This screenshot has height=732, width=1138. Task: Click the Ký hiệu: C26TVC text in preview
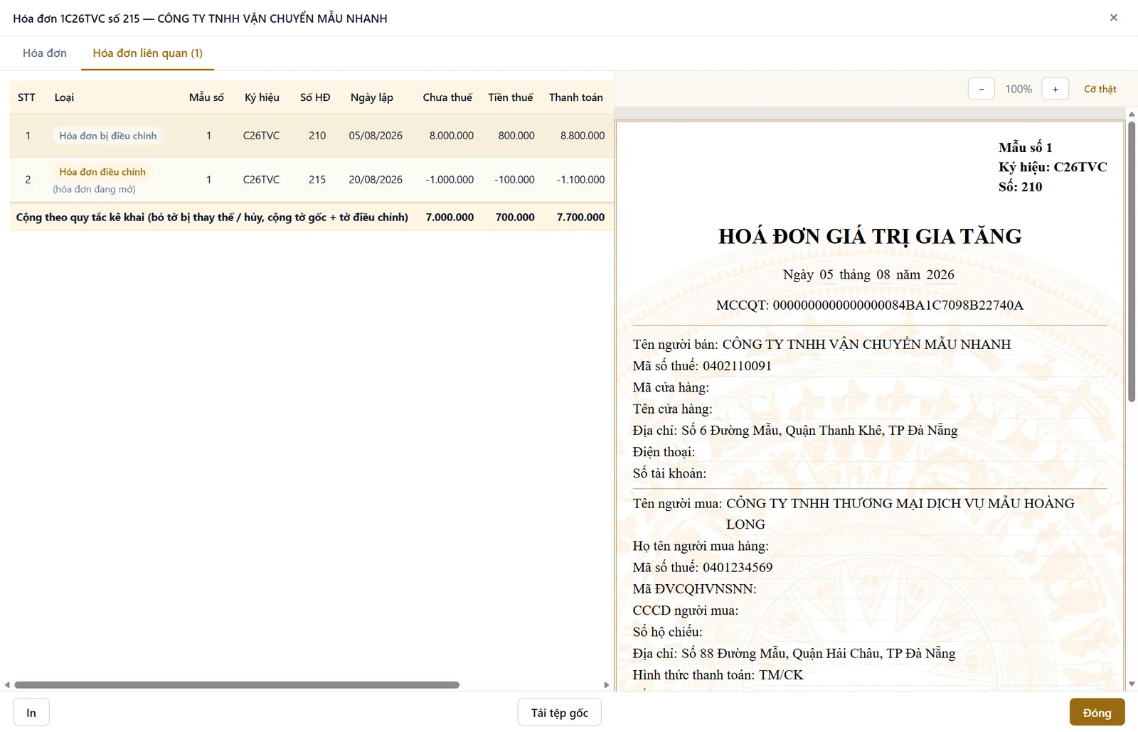click(x=1053, y=167)
